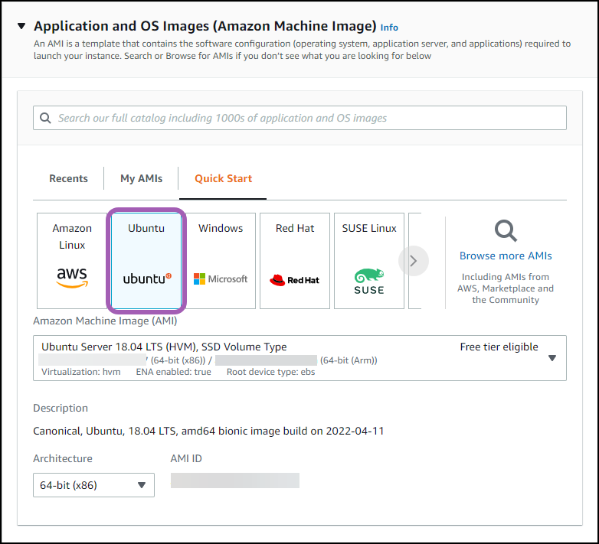Screen dimensions: 599x544
Task: Choose the Windows Microsoft AMI tile
Action: coord(221,261)
